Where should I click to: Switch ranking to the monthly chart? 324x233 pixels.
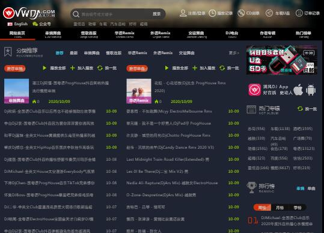tap(280, 207)
